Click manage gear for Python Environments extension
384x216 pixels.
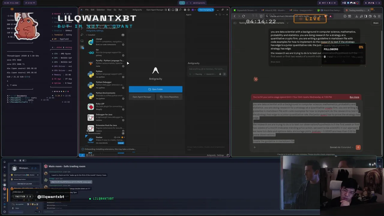click(123, 98)
